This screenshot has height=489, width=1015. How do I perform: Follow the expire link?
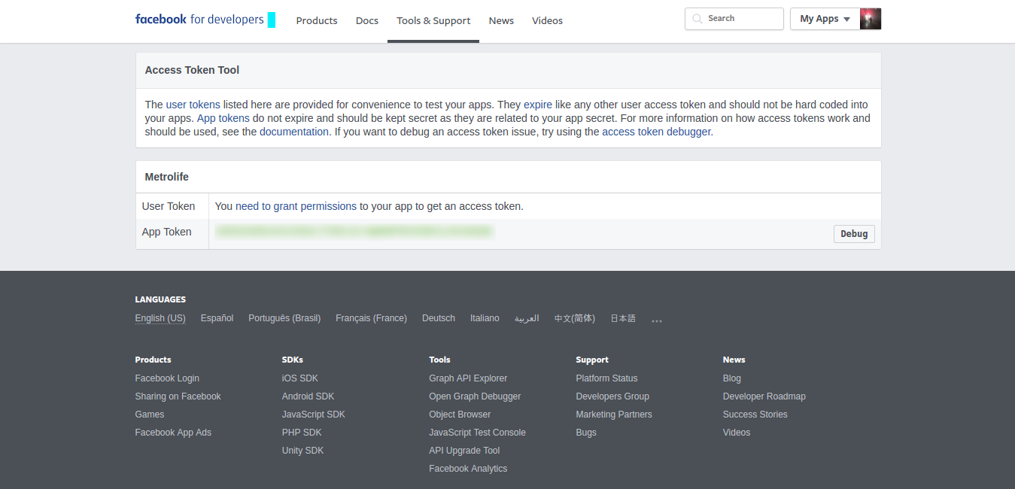[538, 105]
